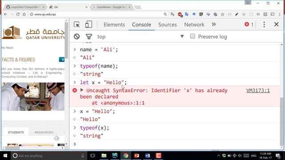Click the Cortana microphone icon
The image size is (285, 160).
(83, 156)
